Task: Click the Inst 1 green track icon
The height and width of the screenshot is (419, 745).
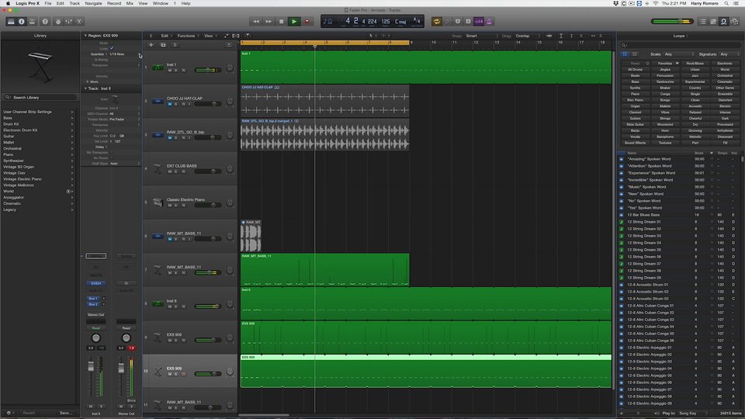Action: click(158, 68)
